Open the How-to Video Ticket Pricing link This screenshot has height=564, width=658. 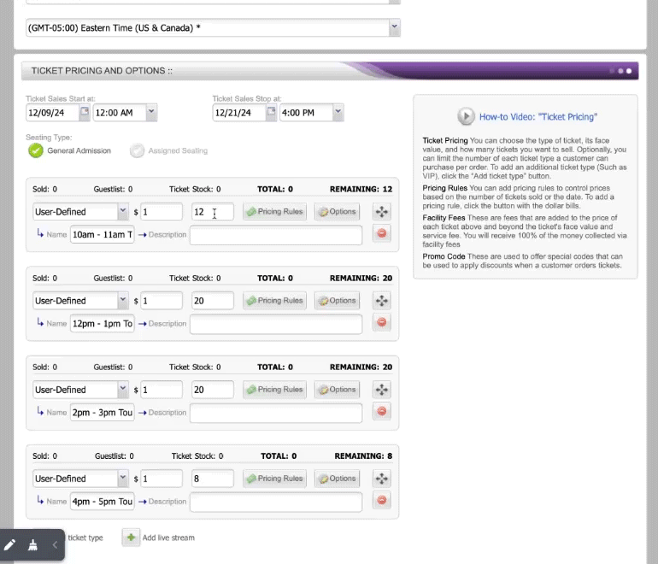538,117
